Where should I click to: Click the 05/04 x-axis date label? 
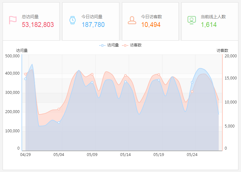click(59, 154)
